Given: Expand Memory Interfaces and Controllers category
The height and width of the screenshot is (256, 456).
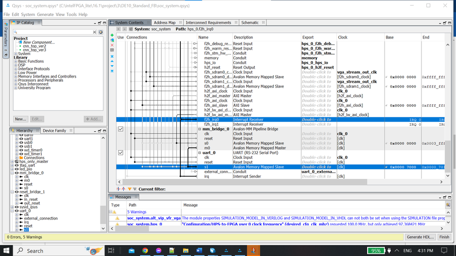Looking at the screenshot, I should click(x=16, y=77).
